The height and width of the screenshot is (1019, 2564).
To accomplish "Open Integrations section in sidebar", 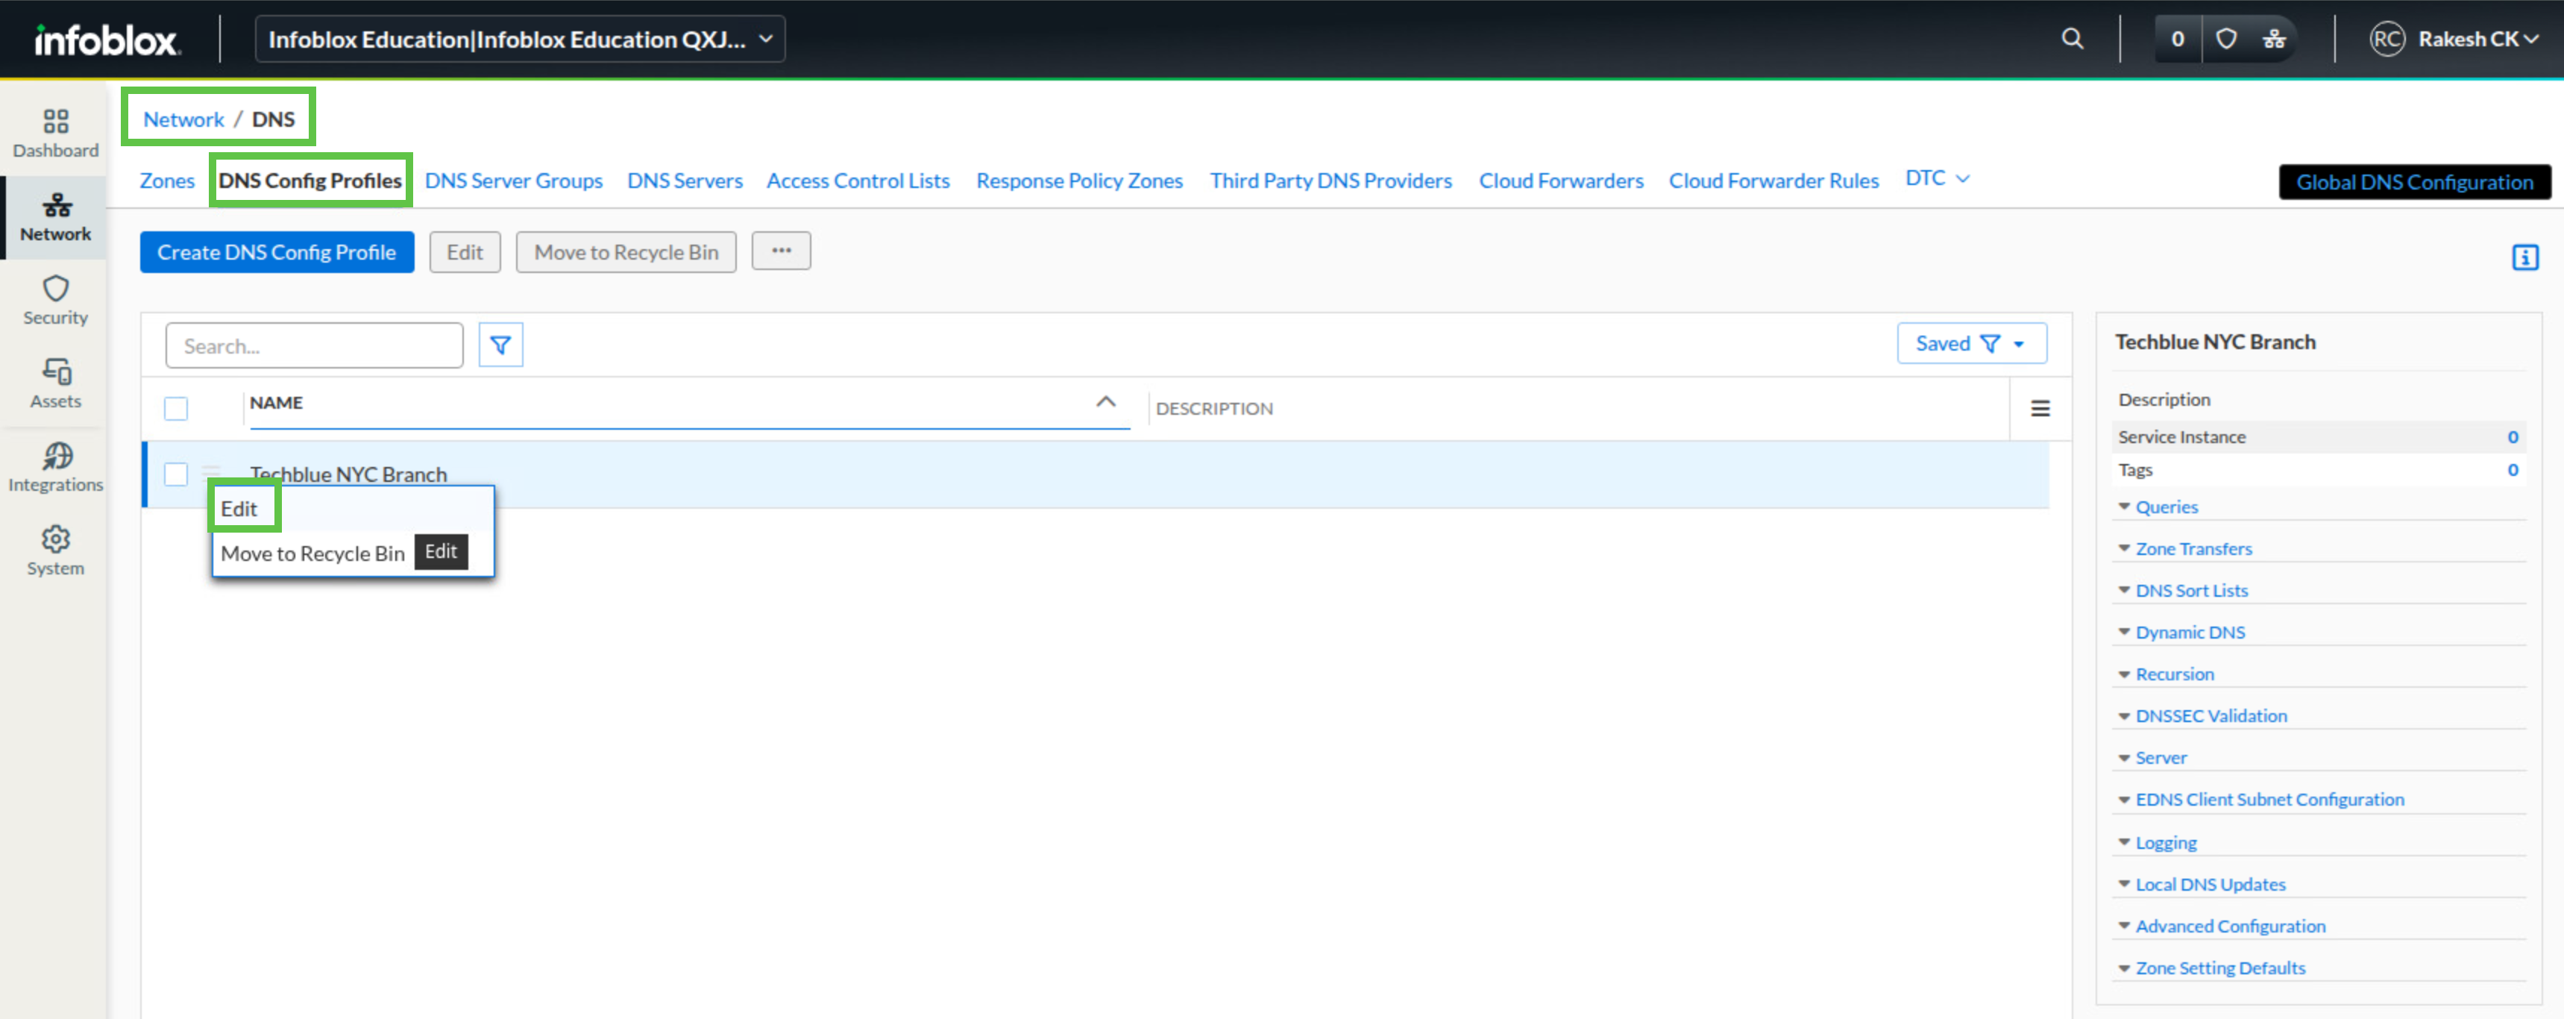I will click(56, 468).
